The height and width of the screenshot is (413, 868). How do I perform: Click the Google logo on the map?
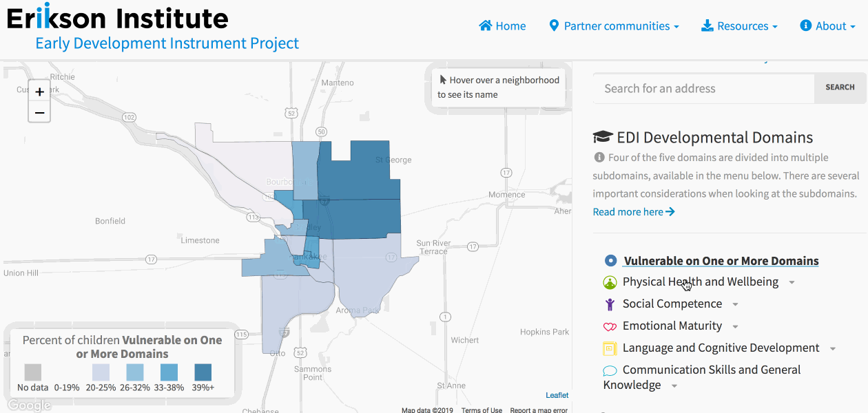coord(30,405)
